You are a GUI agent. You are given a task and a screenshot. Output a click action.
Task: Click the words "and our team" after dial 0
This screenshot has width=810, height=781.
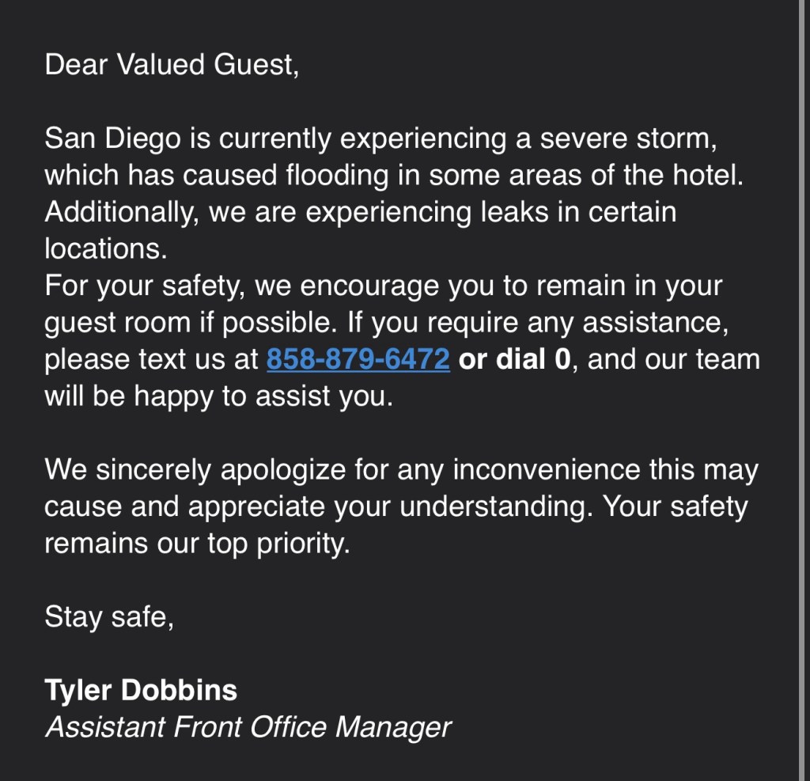click(x=674, y=360)
